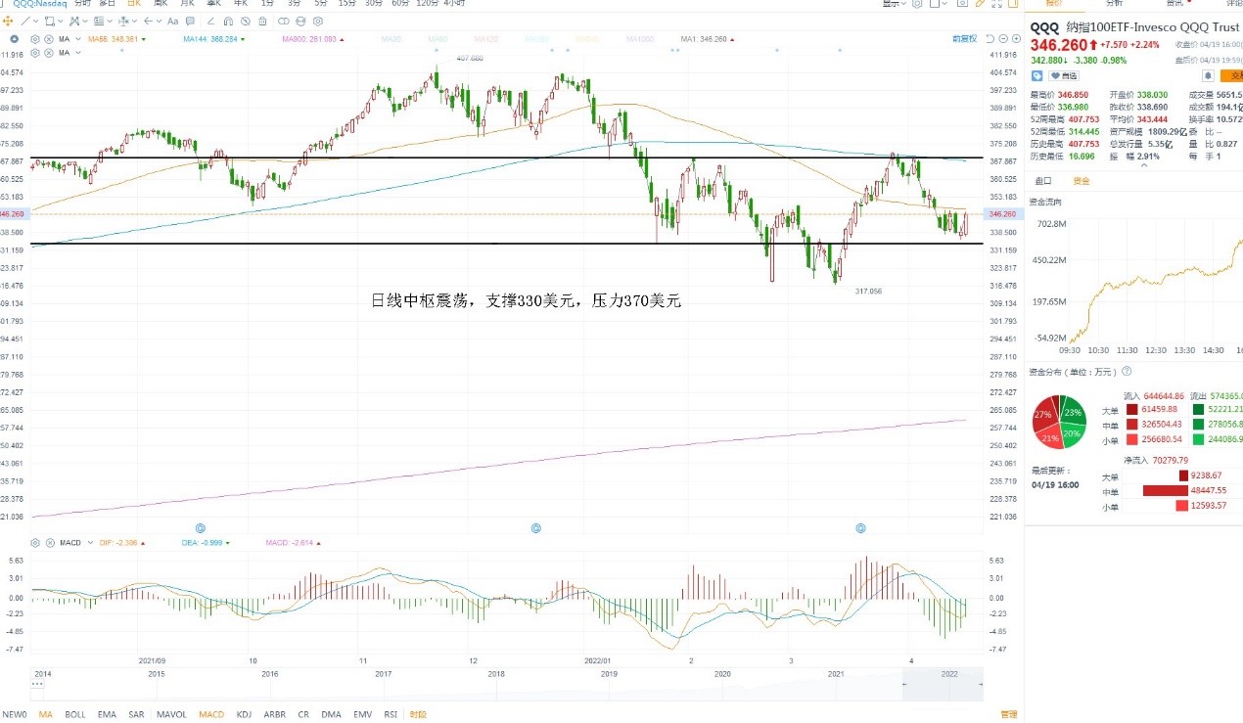This screenshot has height=723, width=1243.
Task: Expand the text alignment tool dropdown
Action: click(110, 22)
